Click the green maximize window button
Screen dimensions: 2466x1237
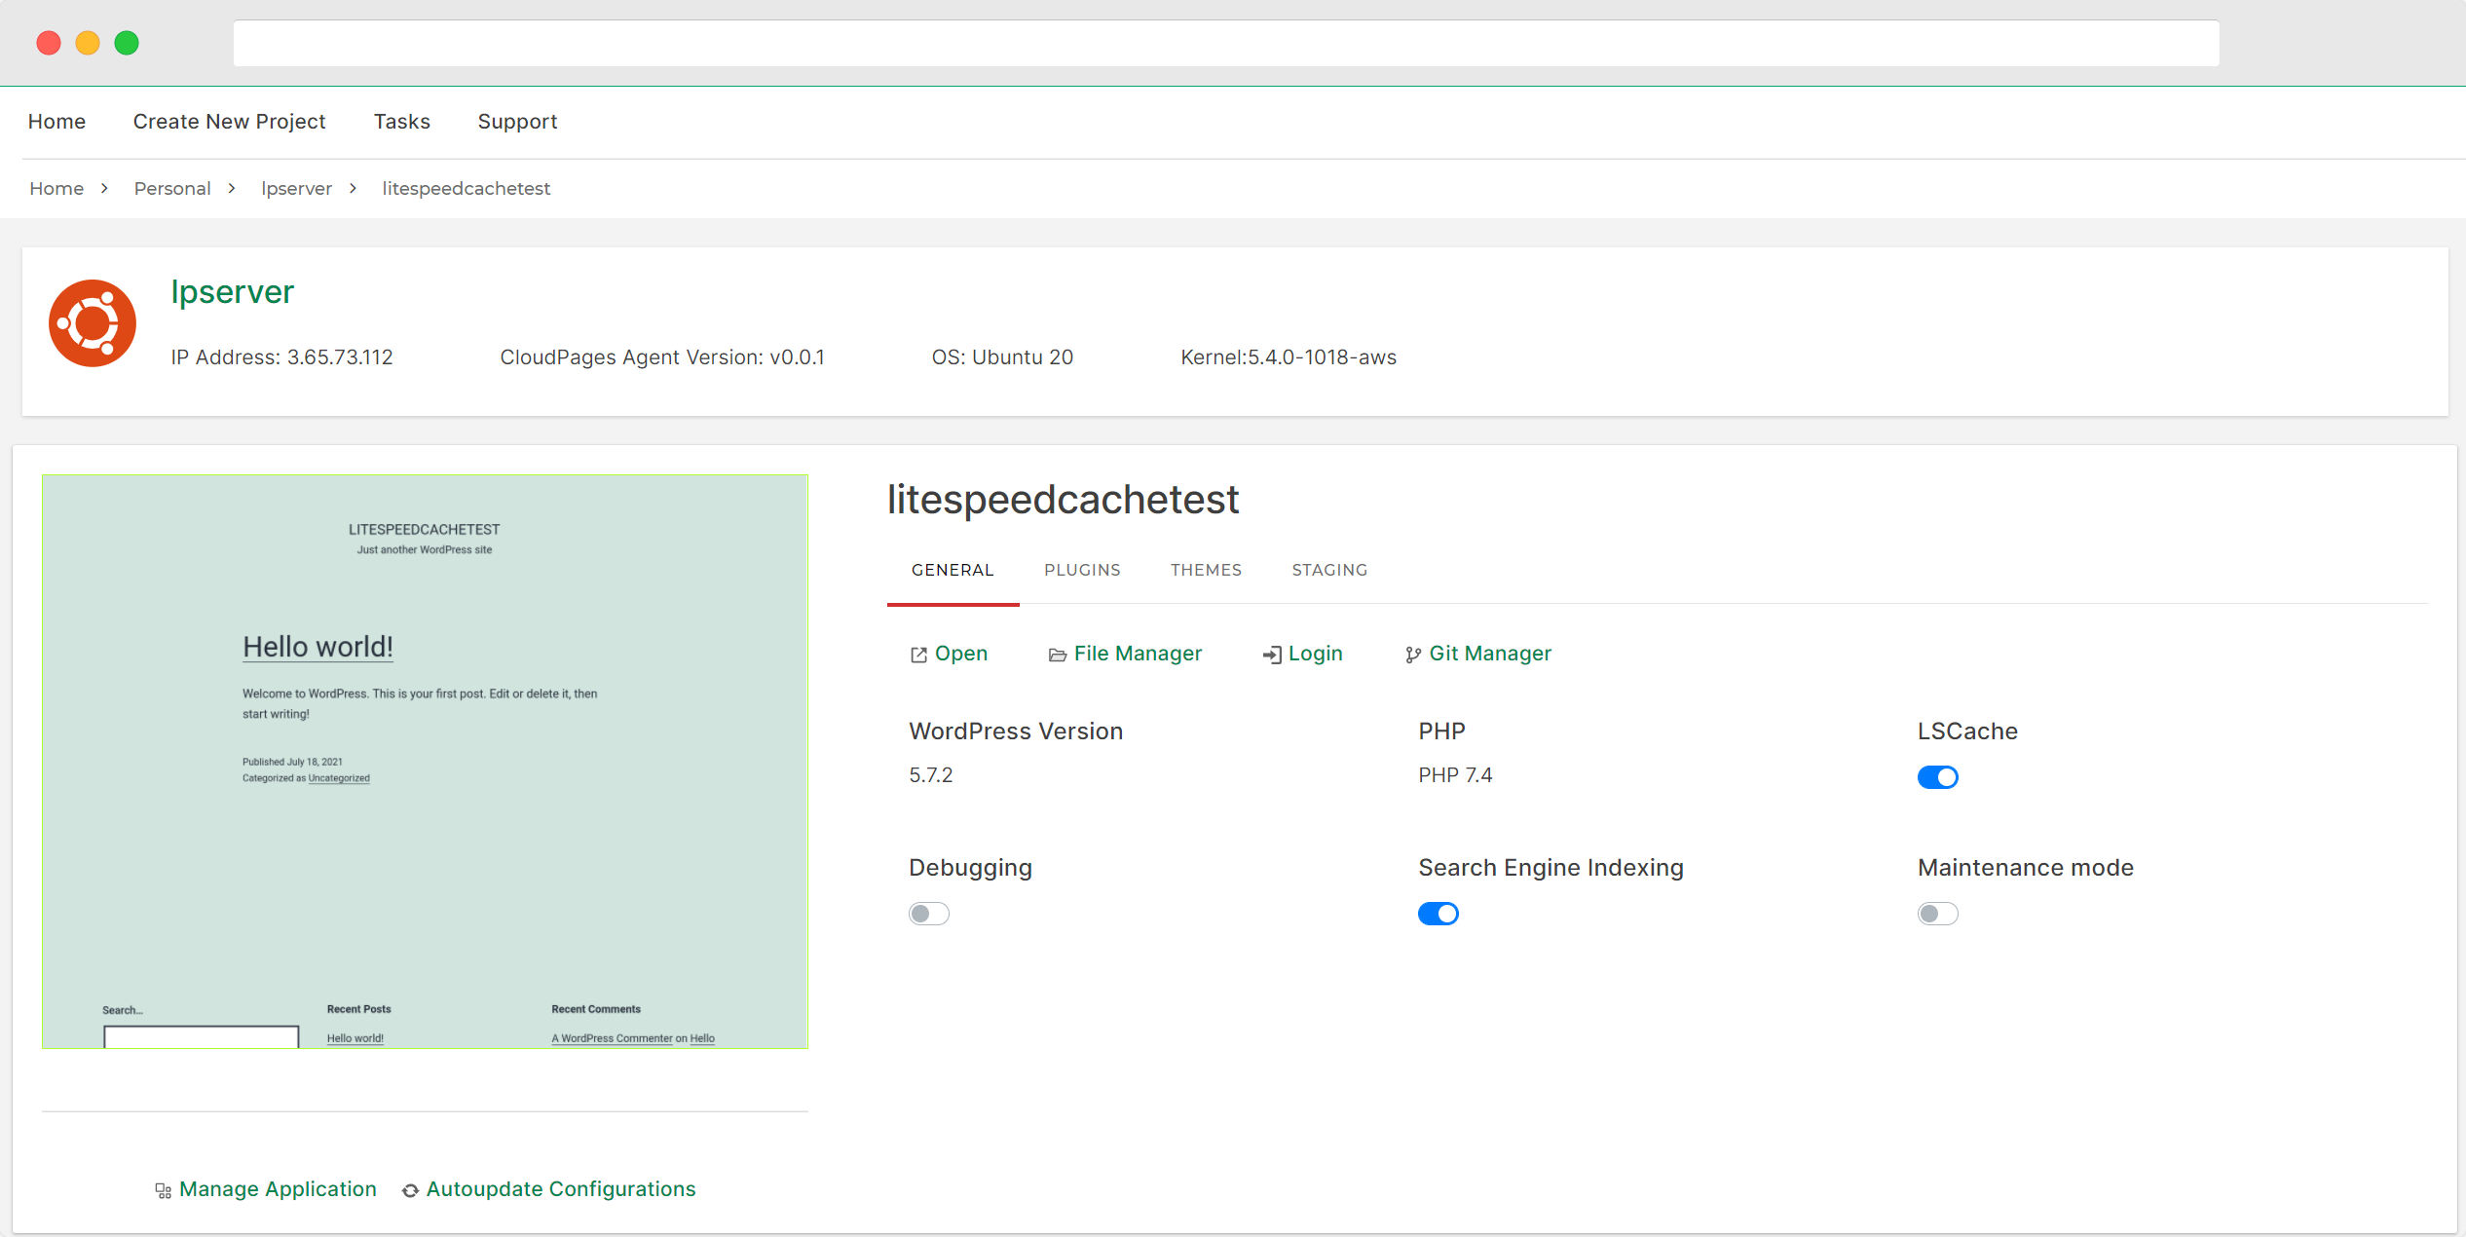pos(127,43)
